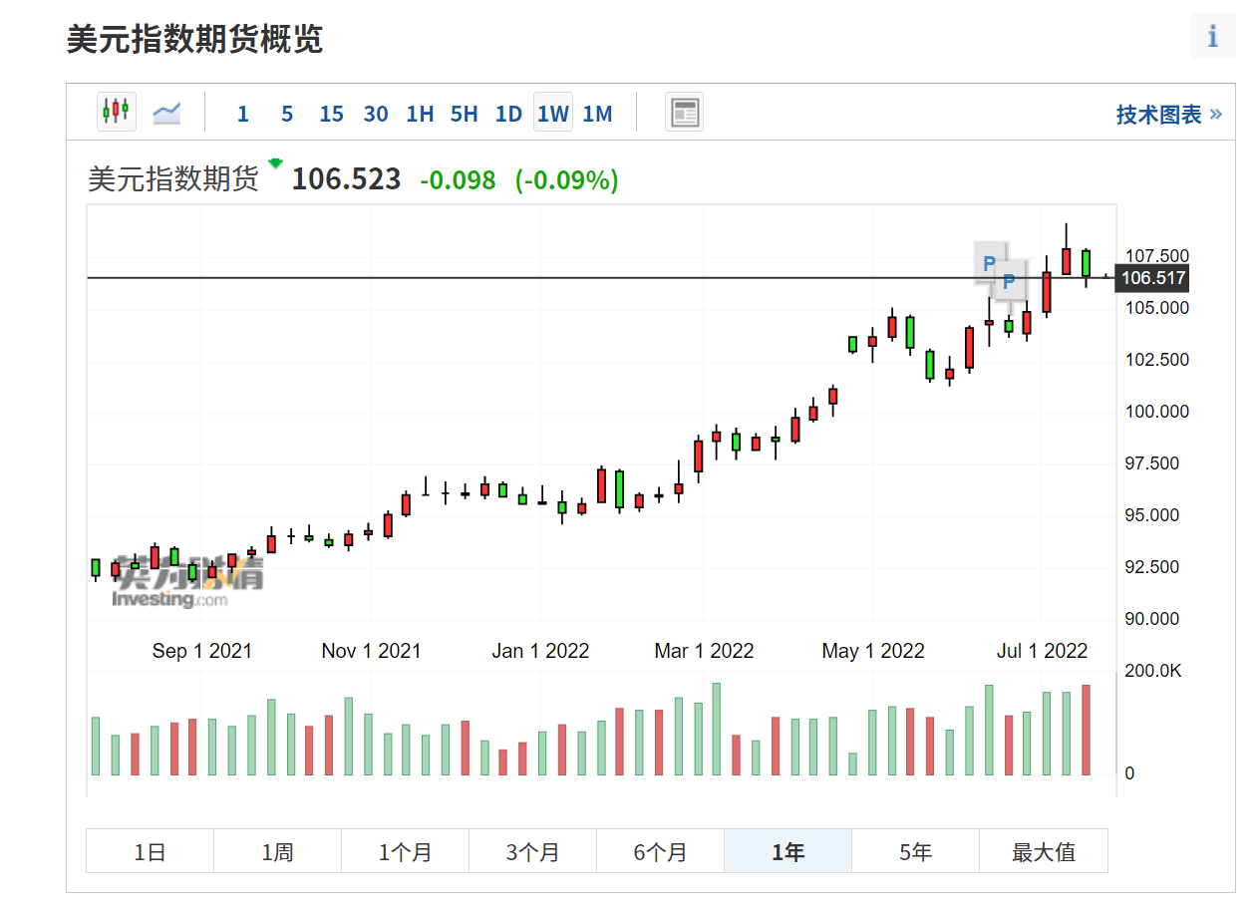Switch to the area line chart icon
The width and height of the screenshot is (1259, 916).
166,113
